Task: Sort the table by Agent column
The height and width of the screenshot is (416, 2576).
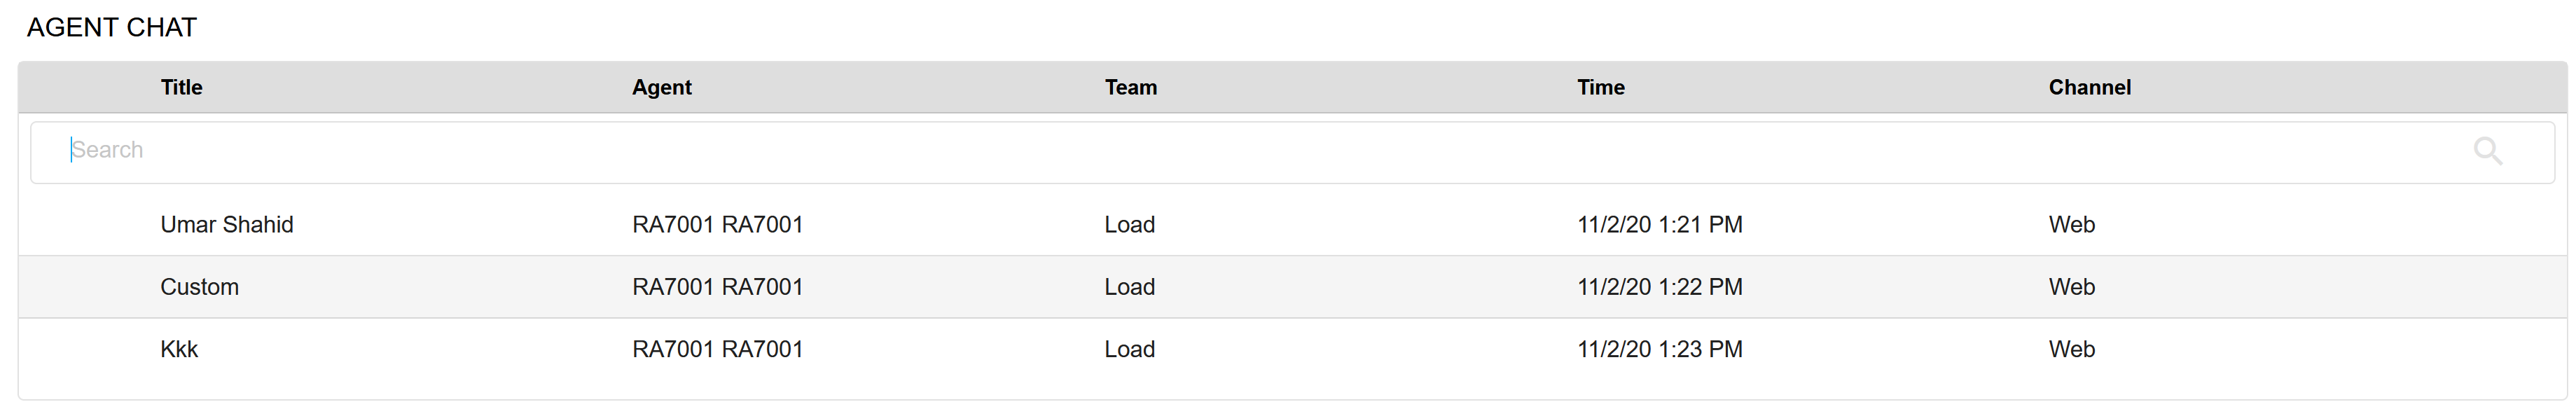Action: coord(661,87)
